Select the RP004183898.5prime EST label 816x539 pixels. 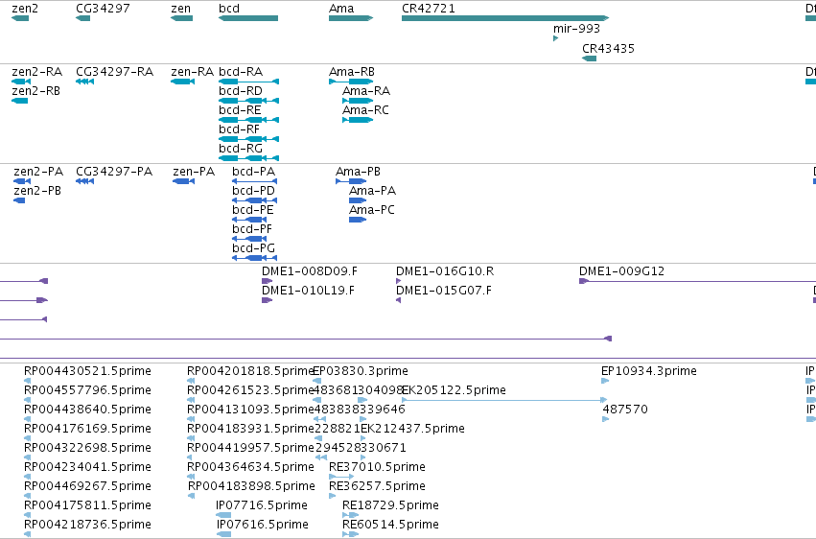point(251,486)
